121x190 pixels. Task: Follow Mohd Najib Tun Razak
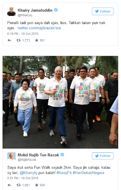(103, 156)
